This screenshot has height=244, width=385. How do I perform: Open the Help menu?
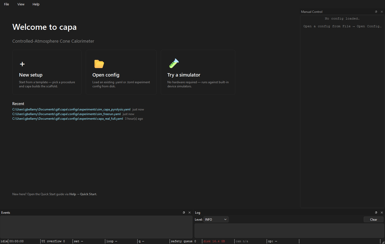coord(36,4)
